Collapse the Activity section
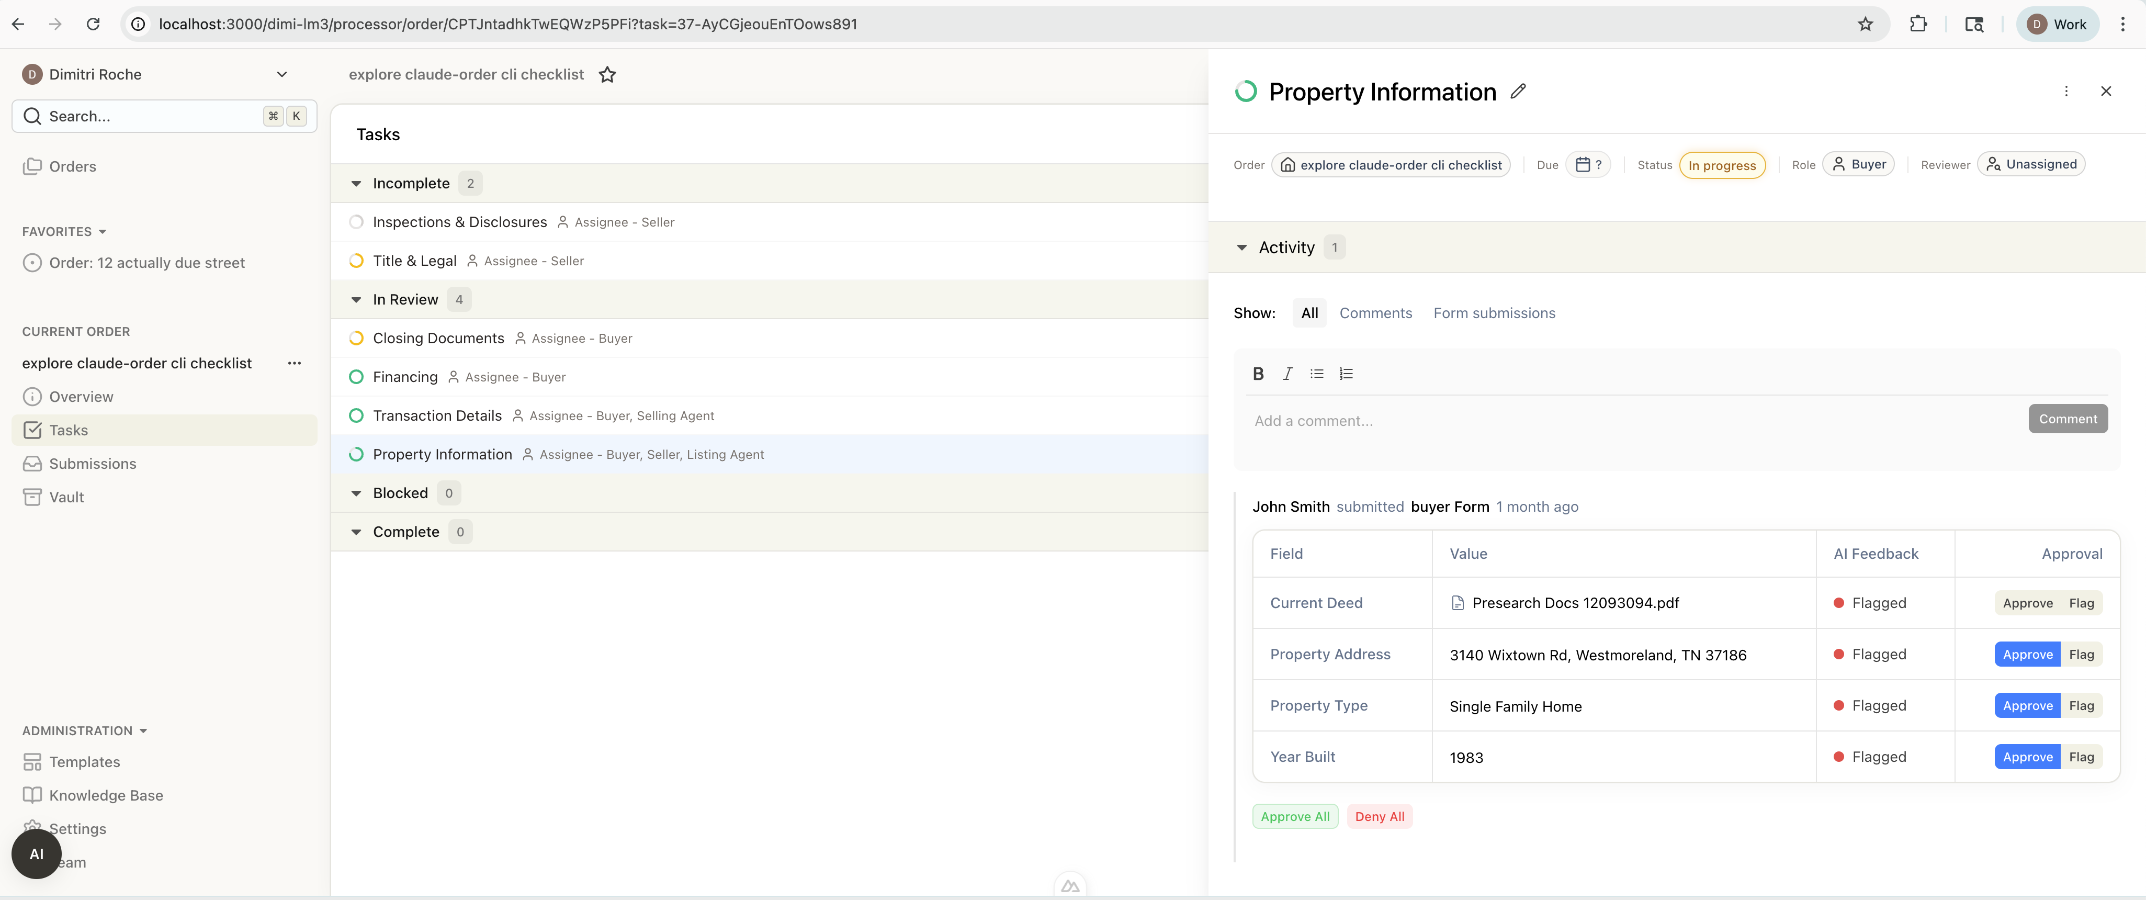Viewport: 2146px width, 900px height. [1241, 248]
